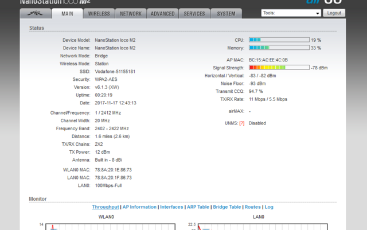Click the TX Power value 12 dBm
Viewport: 367px width, 230px height.
103,152
